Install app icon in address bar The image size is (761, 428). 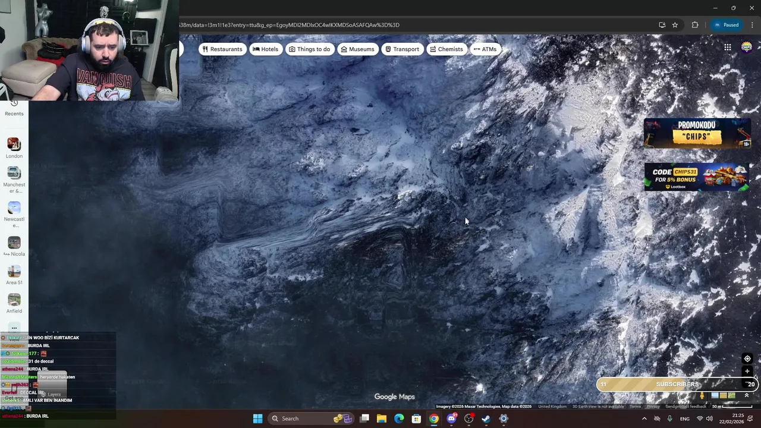(x=662, y=25)
